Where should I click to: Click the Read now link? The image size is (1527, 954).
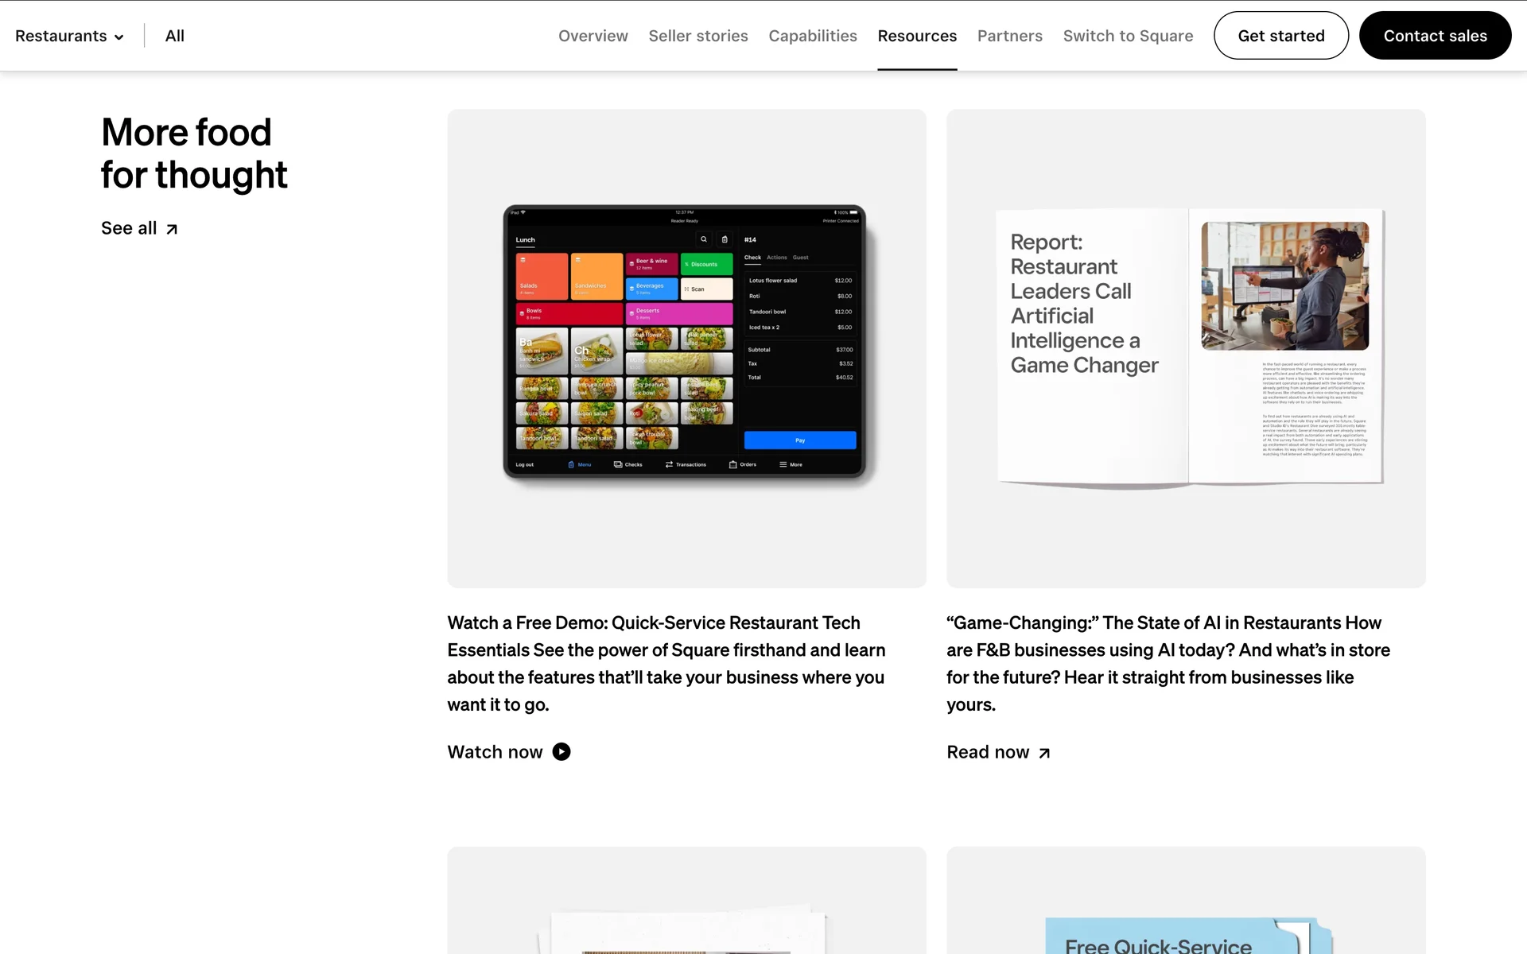click(x=987, y=752)
